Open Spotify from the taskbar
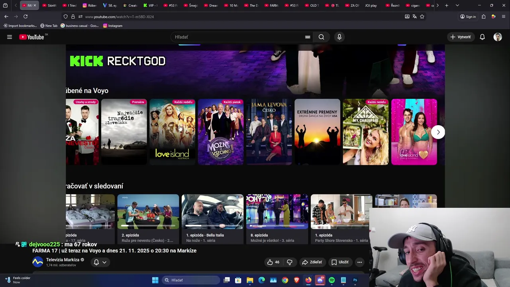This screenshot has width=510, height=287. pos(332,280)
